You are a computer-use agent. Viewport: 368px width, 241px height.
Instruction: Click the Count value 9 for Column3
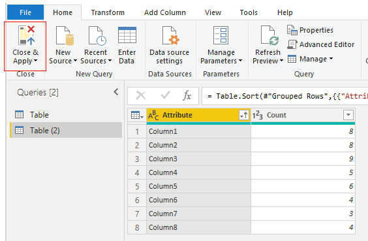point(303,159)
